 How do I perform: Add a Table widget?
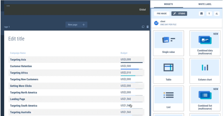pyautogui.click(x=169, y=71)
